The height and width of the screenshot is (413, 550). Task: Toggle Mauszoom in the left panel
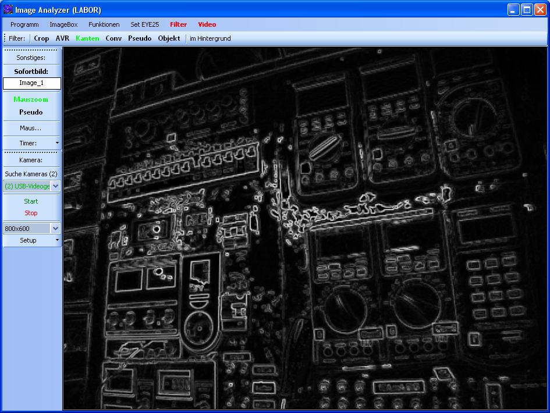pos(31,99)
